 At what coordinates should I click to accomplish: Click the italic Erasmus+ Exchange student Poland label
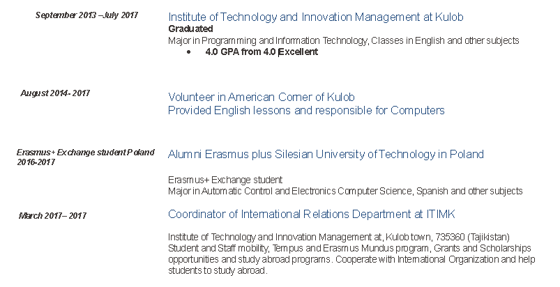coord(86,153)
